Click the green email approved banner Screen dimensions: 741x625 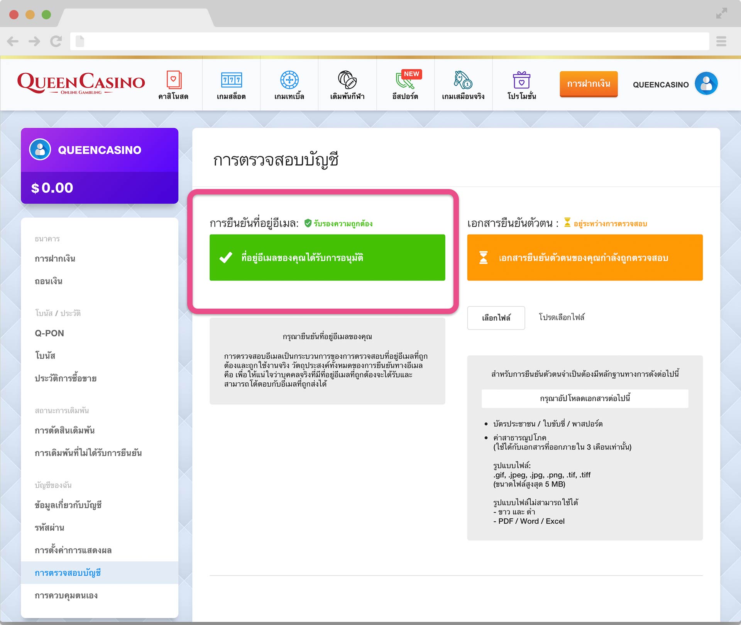pyautogui.click(x=327, y=257)
